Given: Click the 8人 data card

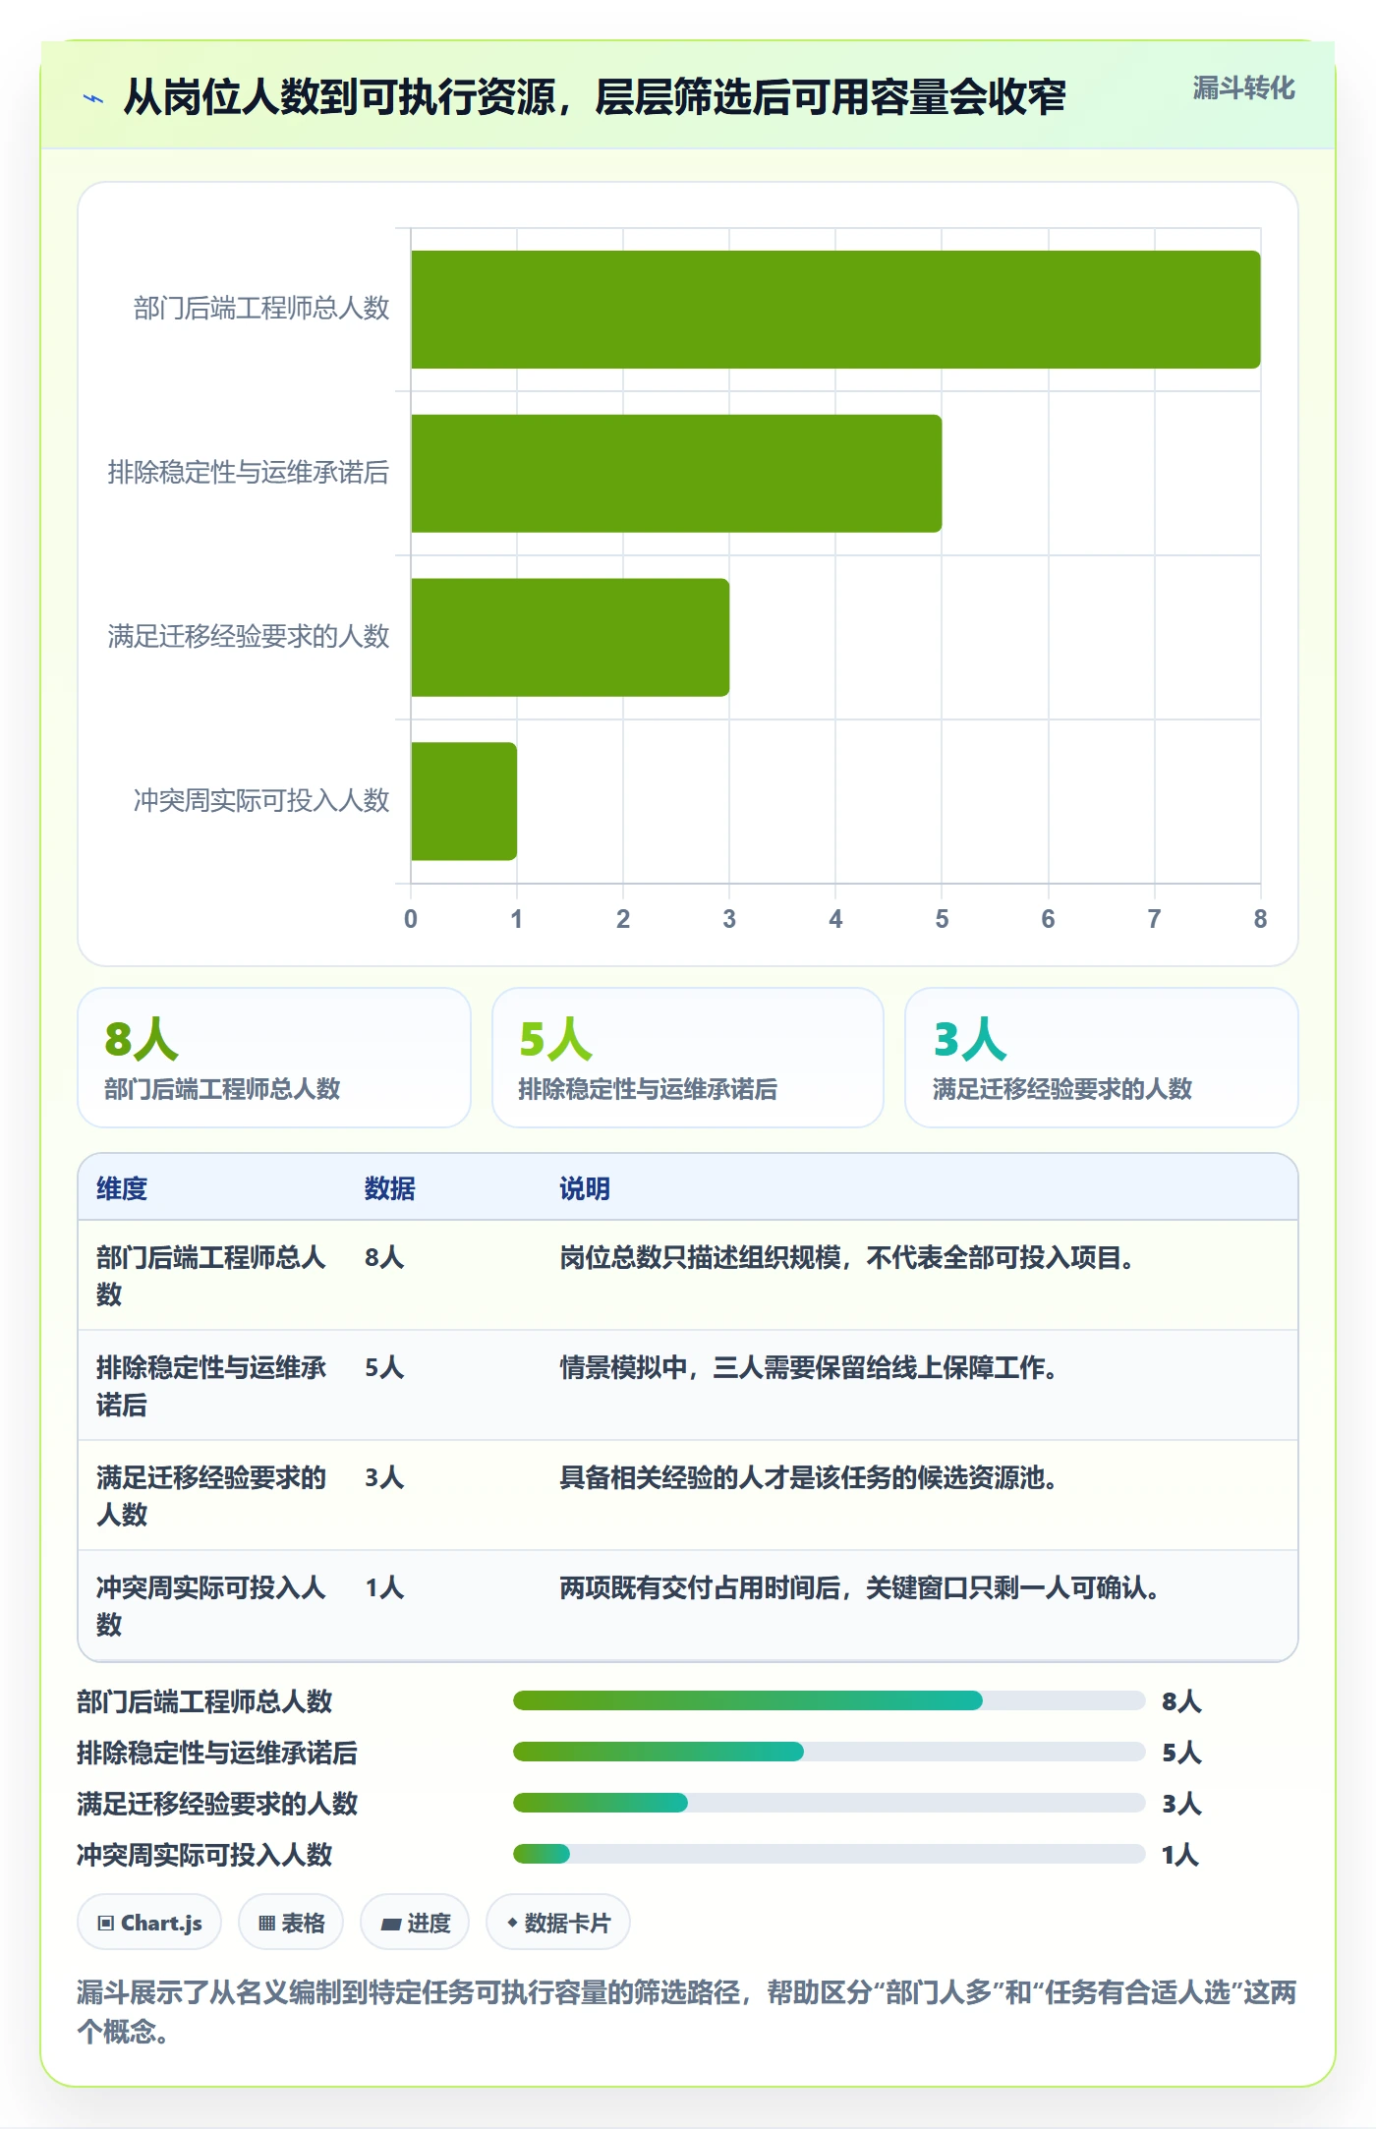Looking at the screenshot, I should pyautogui.click(x=274, y=1058).
